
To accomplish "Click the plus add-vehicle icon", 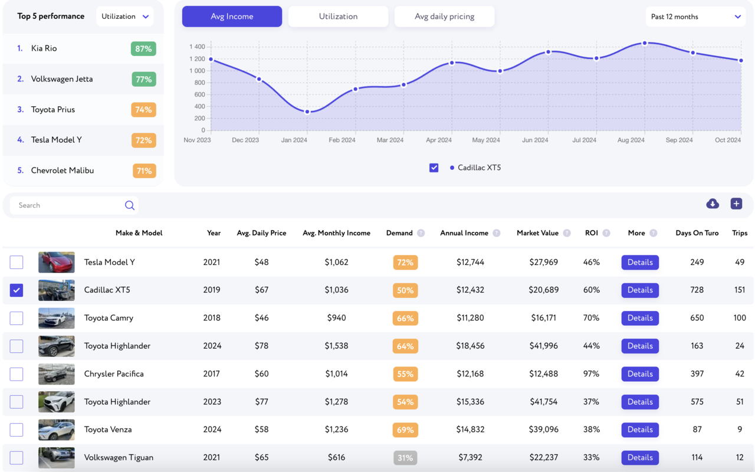I will click(x=736, y=204).
